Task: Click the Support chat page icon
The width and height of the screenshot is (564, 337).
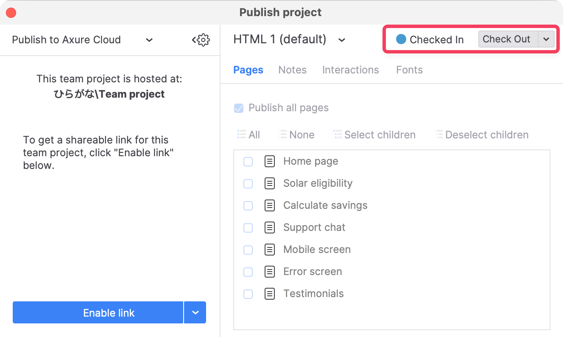Action: [x=270, y=227]
